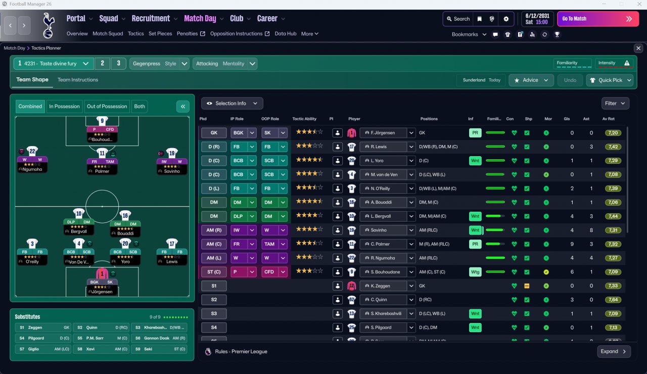Expand the Selection Info dropdown
This screenshot has height=374, width=647.
pos(232,103)
